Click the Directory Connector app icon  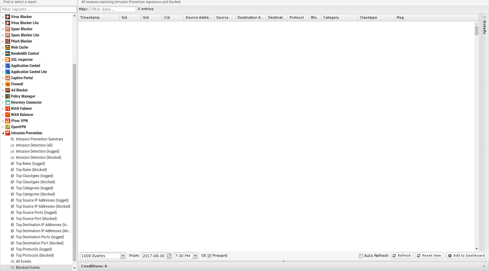pyautogui.click(x=8, y=102)
